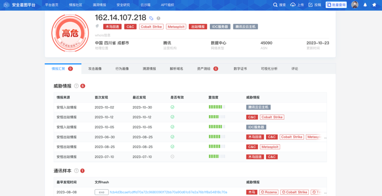This screenshot has width=382, height=196.
Task: Click validity check mark for 2023-10-02 row
Action: coord(172,107)
